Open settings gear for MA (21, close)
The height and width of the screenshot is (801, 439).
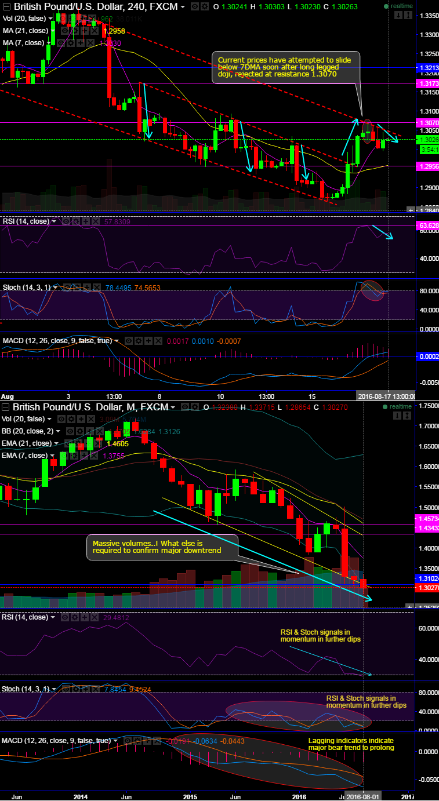tap(75, 31)
